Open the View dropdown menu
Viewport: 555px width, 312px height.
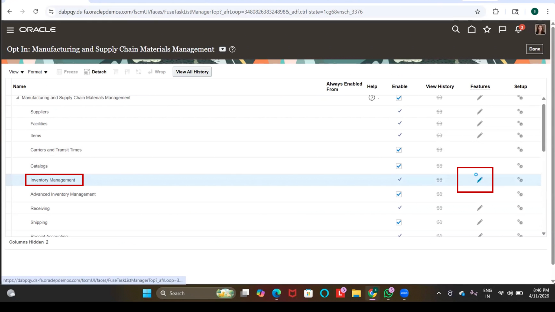click(x=16, y=72)
